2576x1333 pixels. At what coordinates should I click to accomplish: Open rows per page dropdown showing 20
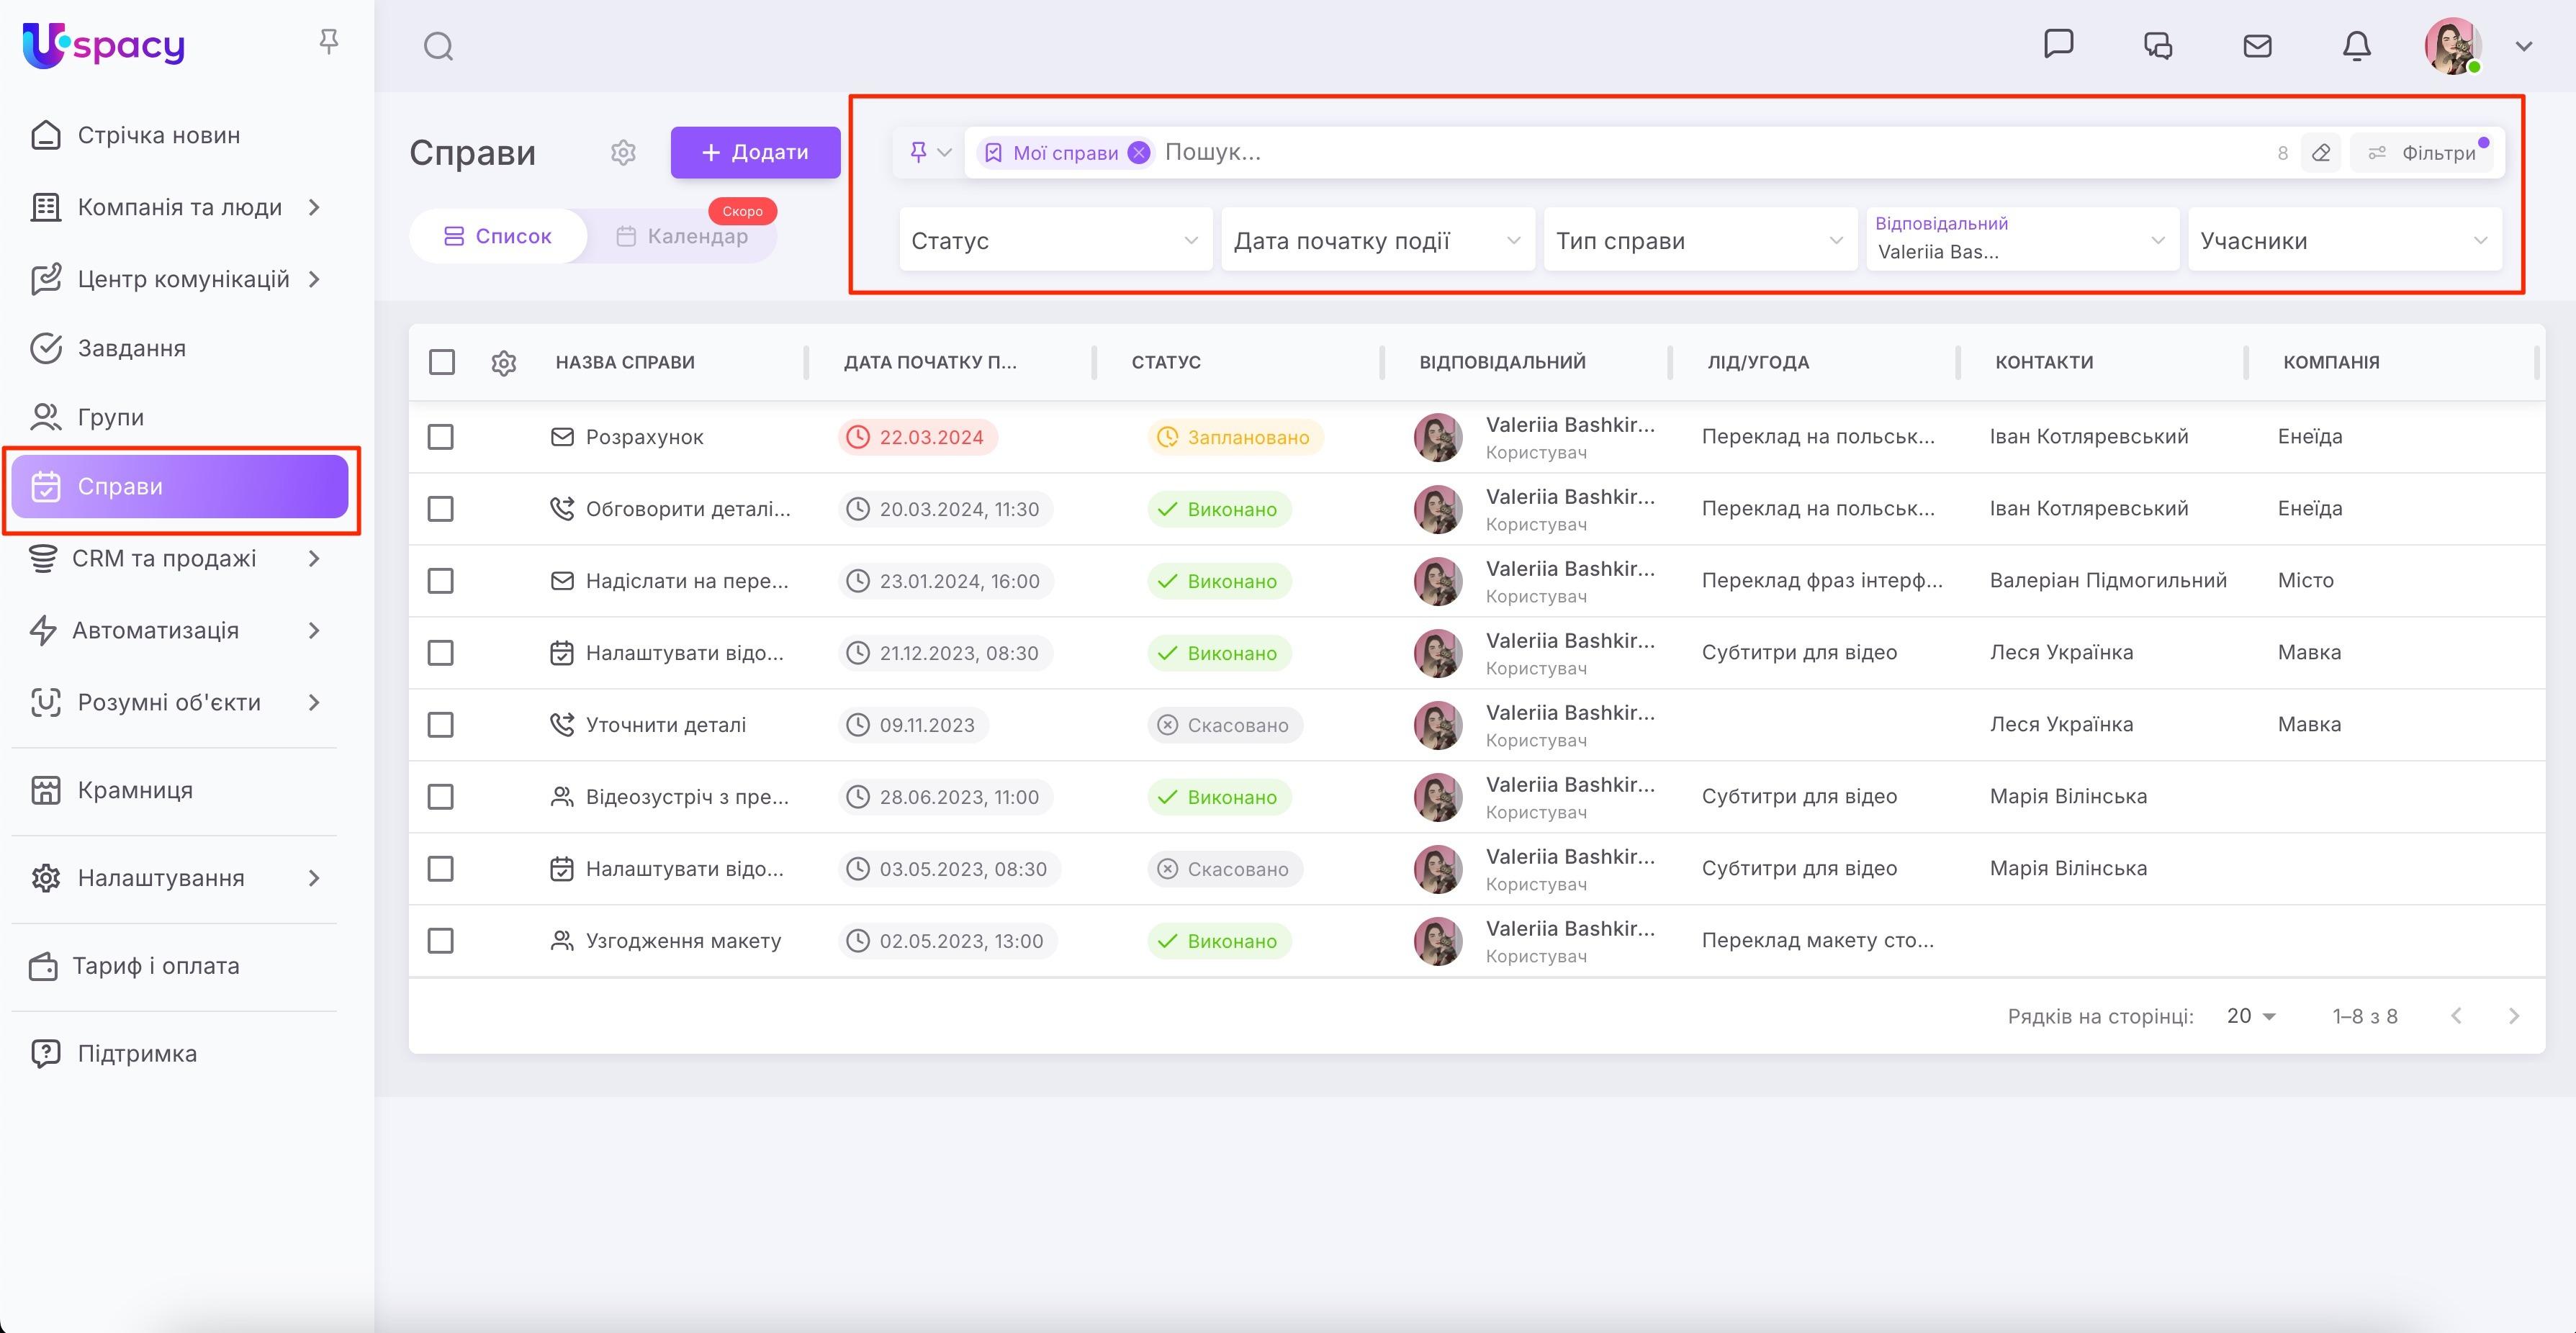coord(2250,1016)
